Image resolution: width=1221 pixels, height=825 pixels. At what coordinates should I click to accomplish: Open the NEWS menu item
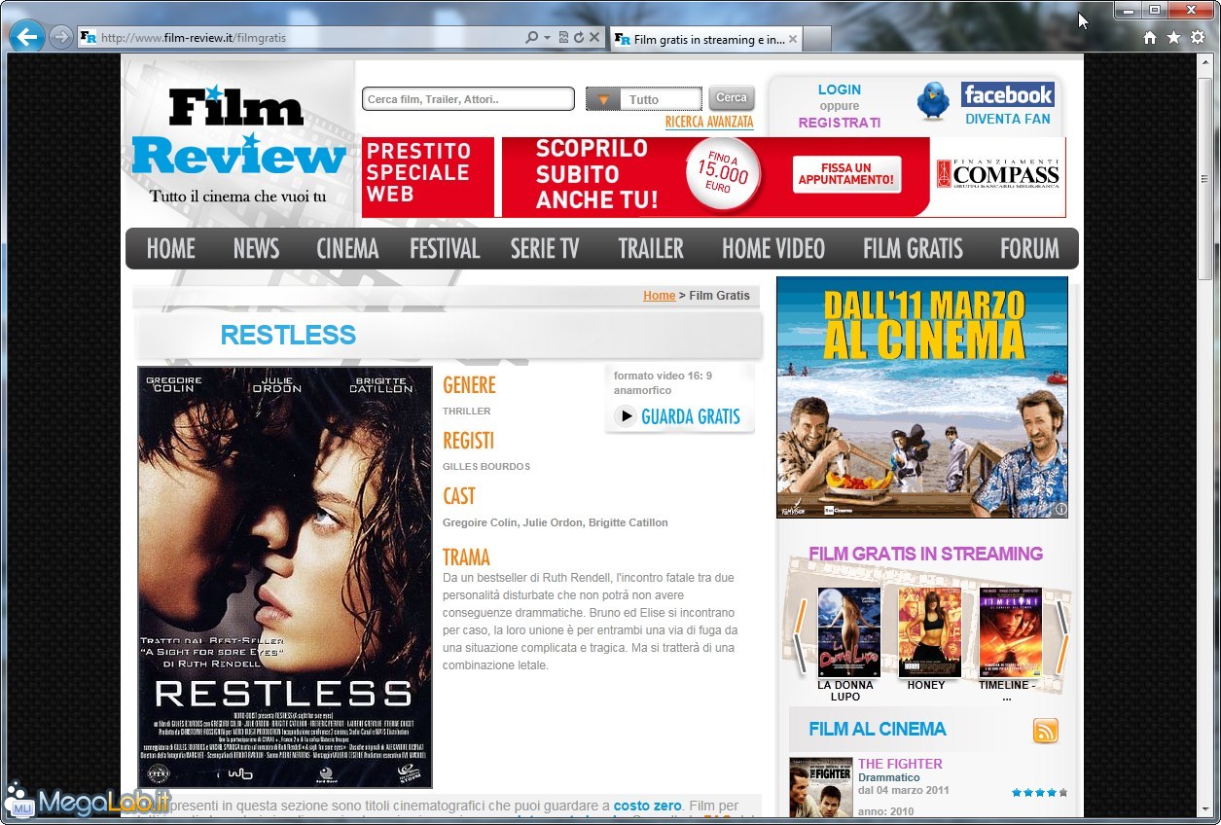256,249
